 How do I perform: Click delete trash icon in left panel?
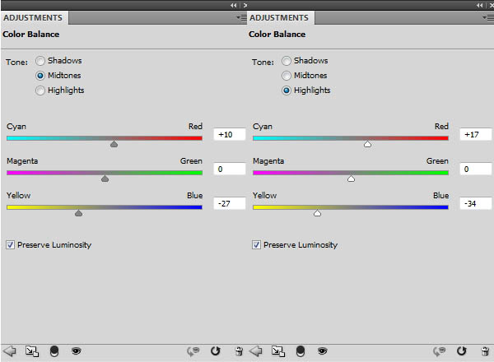(x=239, y=351)
